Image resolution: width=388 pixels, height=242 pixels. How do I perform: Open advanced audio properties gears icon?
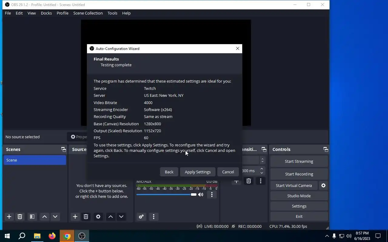[141, 217]
